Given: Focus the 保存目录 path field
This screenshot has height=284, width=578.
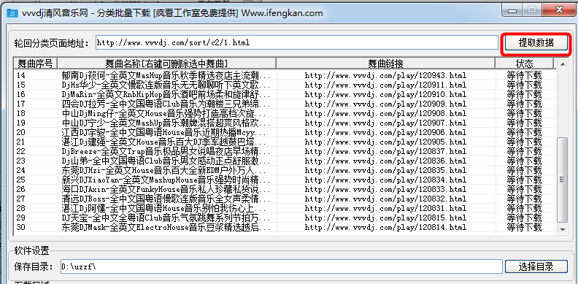Looking at the screenshot, I should click(282, 266).
